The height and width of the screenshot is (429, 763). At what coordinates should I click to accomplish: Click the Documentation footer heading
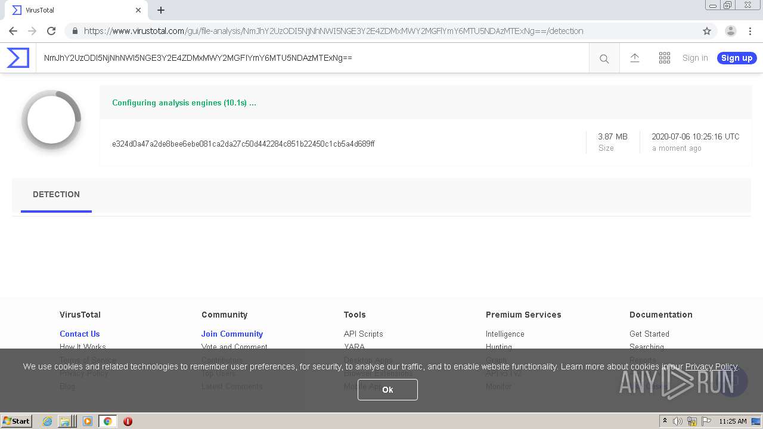[x=661, y=315]
